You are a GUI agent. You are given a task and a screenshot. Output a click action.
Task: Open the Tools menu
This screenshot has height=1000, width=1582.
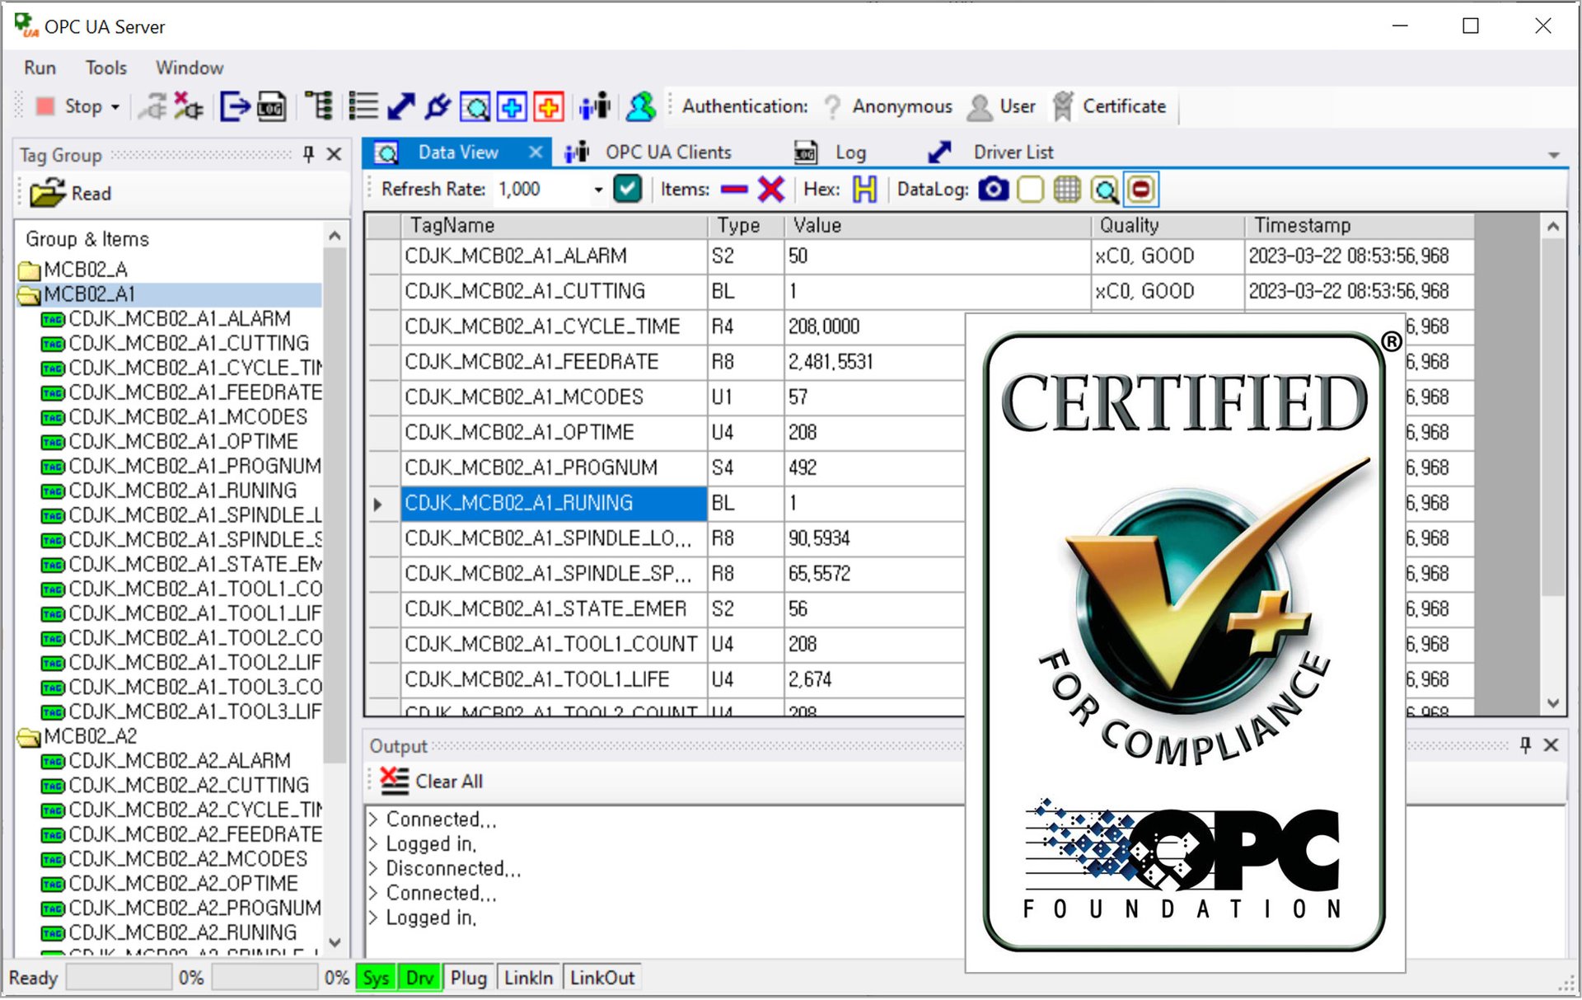click(x=106, y=68)
